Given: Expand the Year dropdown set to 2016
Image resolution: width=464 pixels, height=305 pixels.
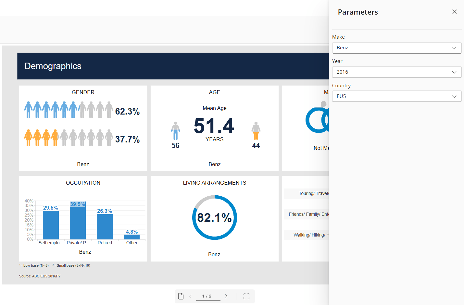Looking at the screenshot, I should click(396, 72).
